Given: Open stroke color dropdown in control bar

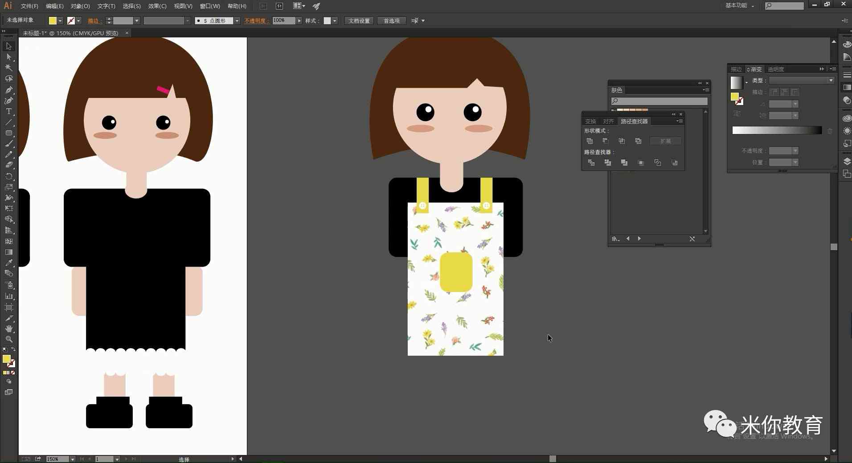Looking at the screenshot, I should click(x=78, y=21).
